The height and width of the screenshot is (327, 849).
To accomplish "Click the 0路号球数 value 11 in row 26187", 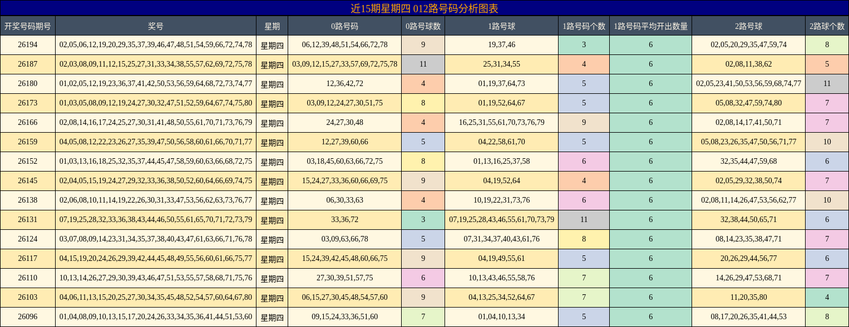I will [423, 64].
